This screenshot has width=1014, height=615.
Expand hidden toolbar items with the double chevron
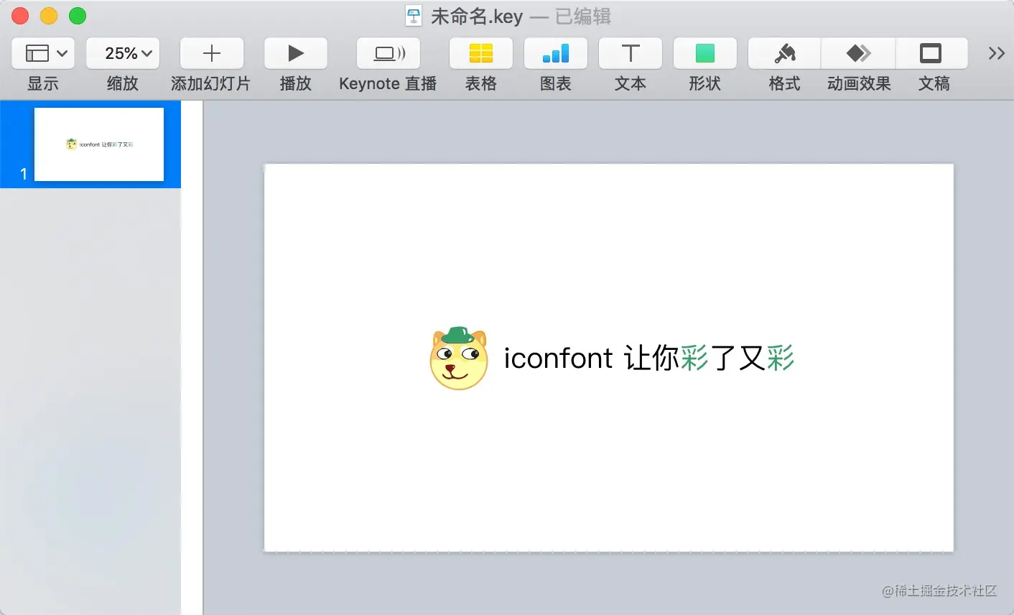[996, 53]
